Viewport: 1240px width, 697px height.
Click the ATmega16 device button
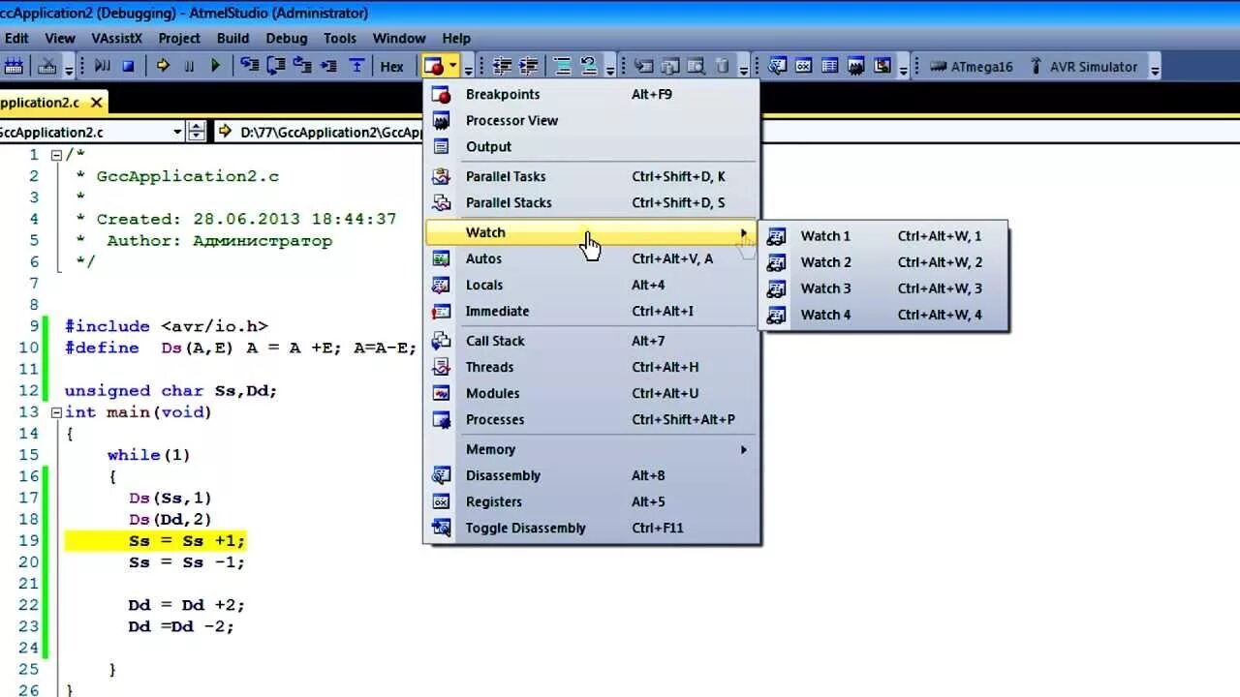(x=972, y=67)
